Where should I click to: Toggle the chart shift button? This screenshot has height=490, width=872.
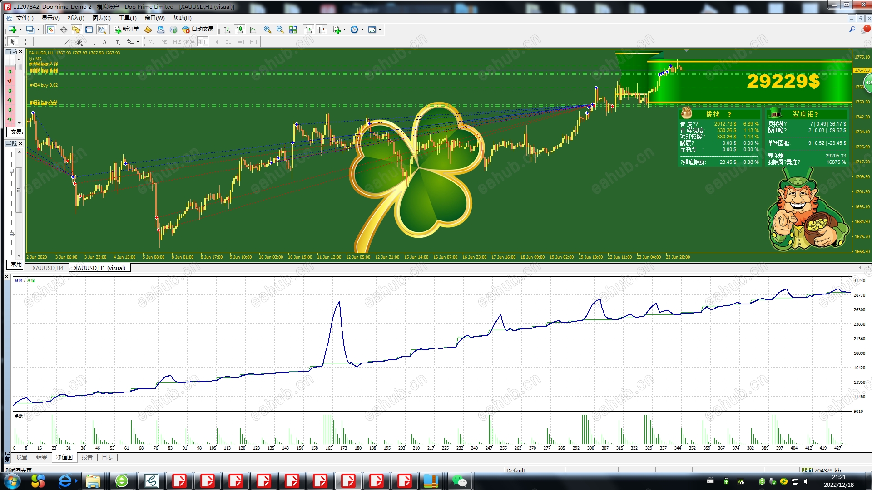click(x=322, y=29)
